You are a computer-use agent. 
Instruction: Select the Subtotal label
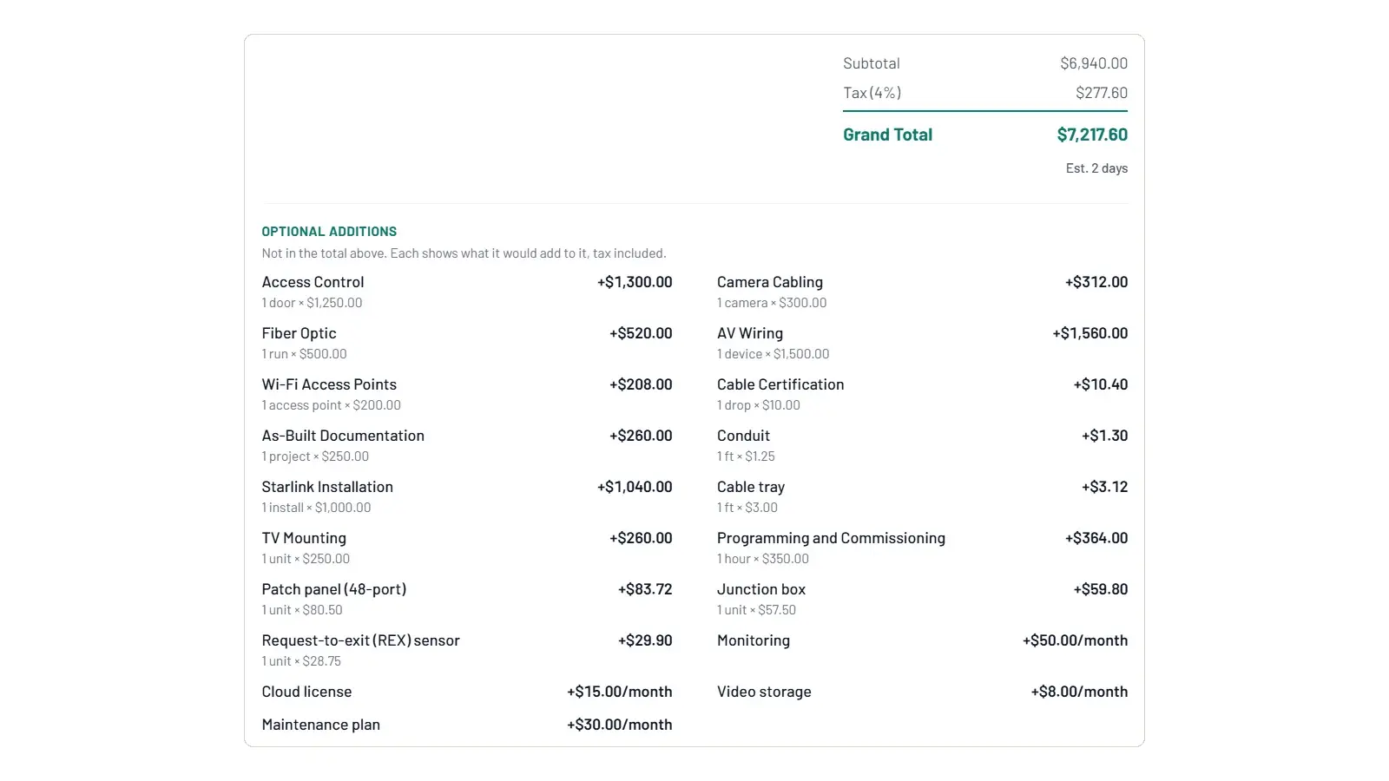(x=871, y=63)
